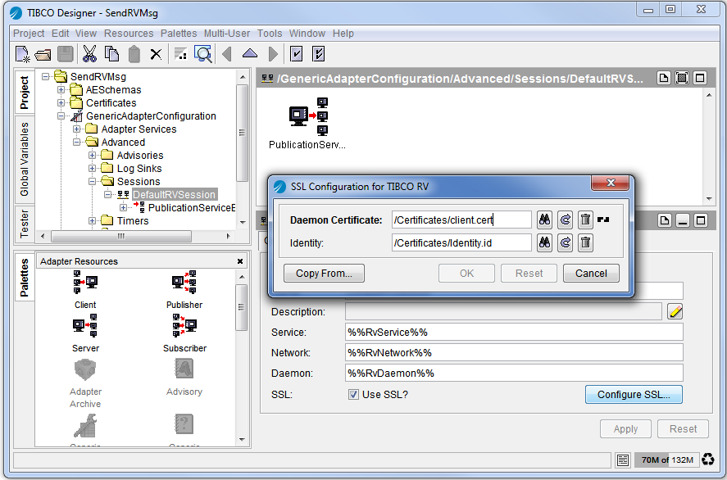Edit Description using the pencil icon
Viewport: 727px width, 480px height.
675,312
